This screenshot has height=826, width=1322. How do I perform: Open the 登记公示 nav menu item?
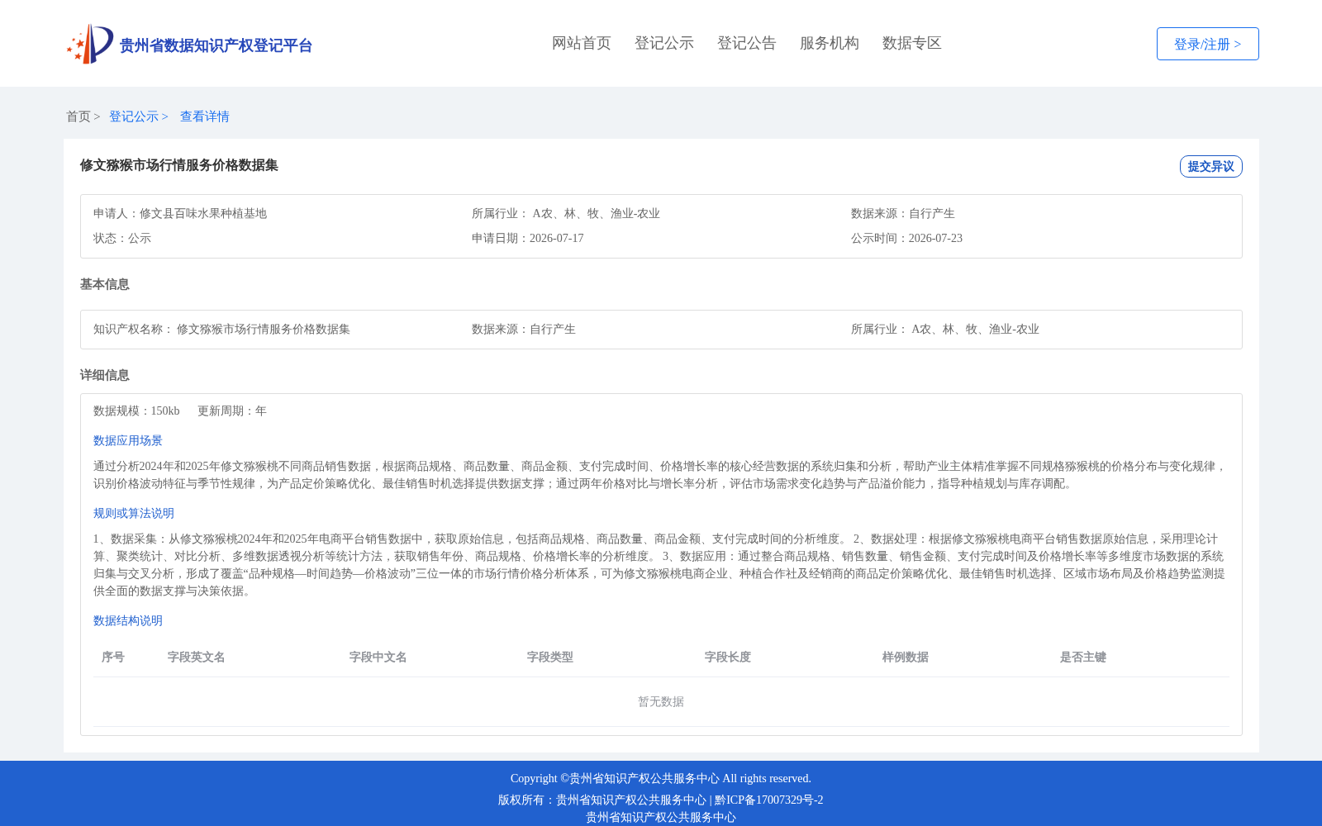coord(664,43)
